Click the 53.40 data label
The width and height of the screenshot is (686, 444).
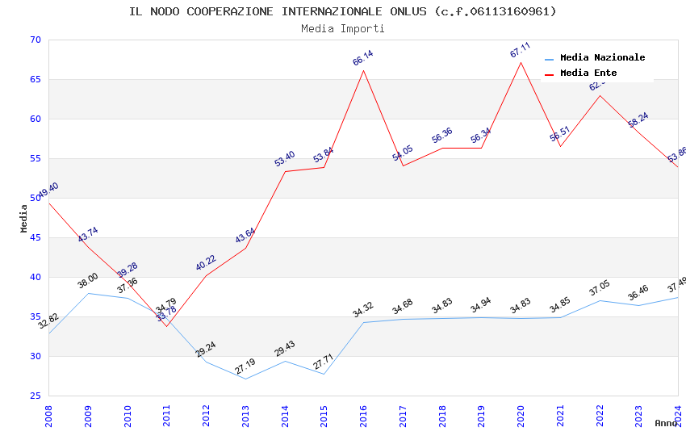pos(284,159)
